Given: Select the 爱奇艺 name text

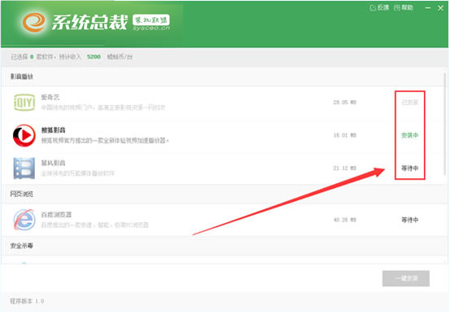Looking at the screenshot, I should click(x=50, y=98).
